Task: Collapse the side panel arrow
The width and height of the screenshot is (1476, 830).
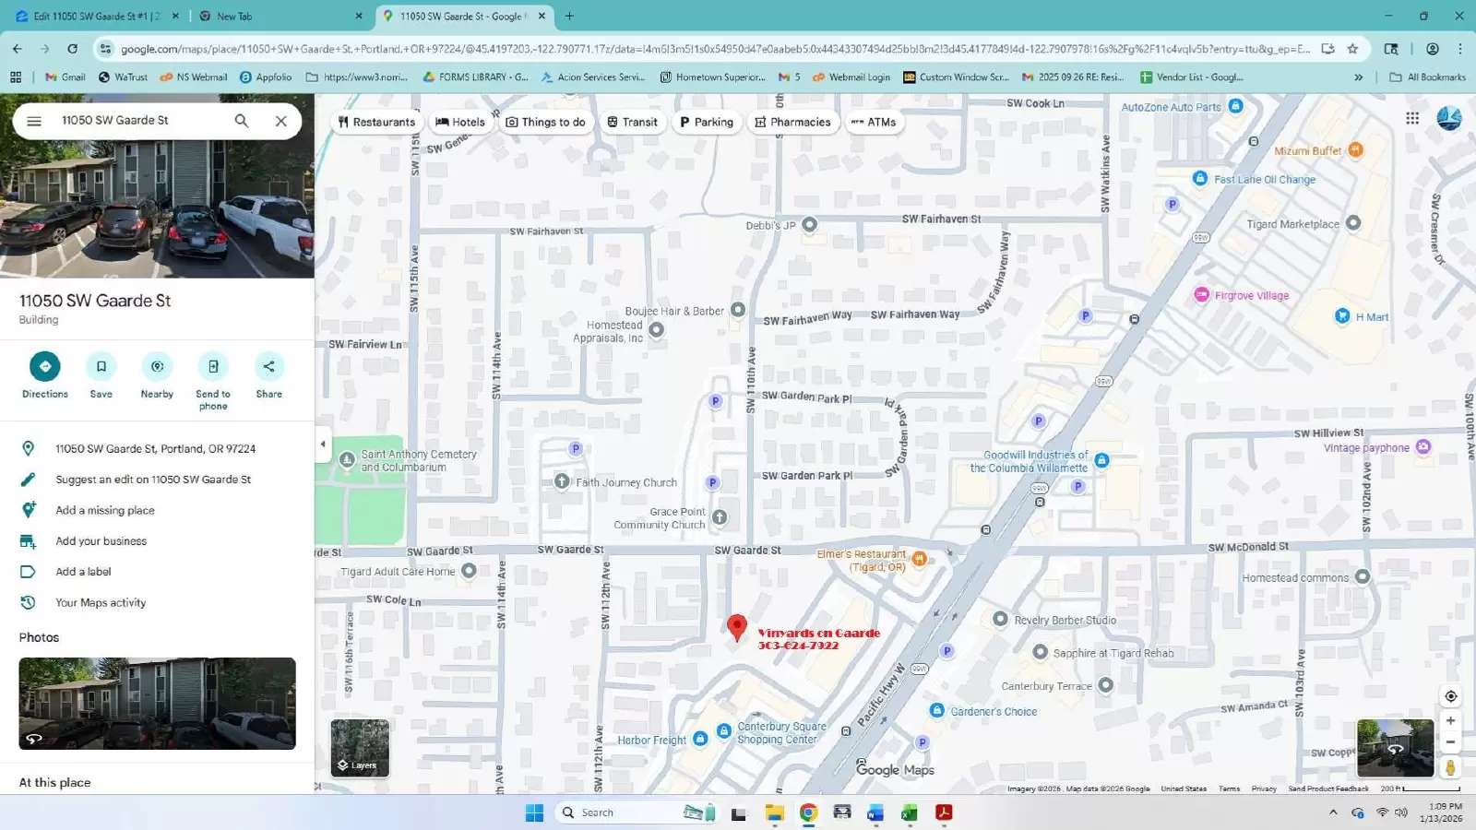Action: [323, 445]
